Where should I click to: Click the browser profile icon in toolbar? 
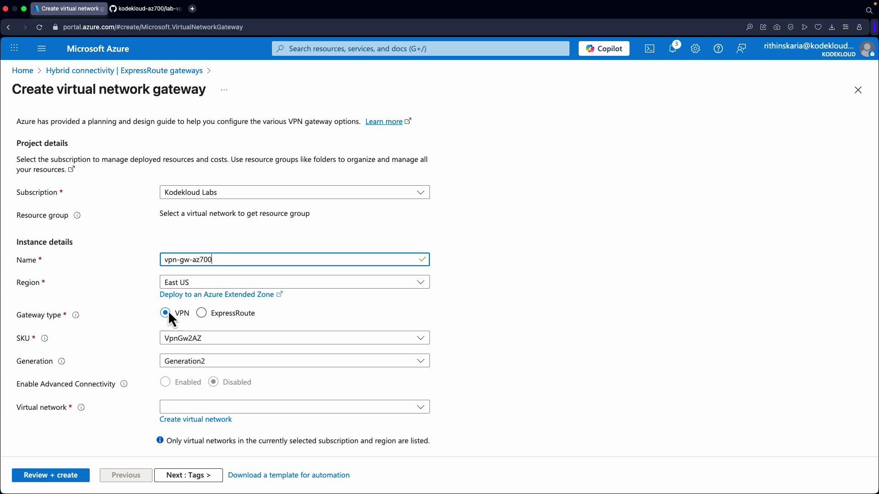tap(859, 27)
